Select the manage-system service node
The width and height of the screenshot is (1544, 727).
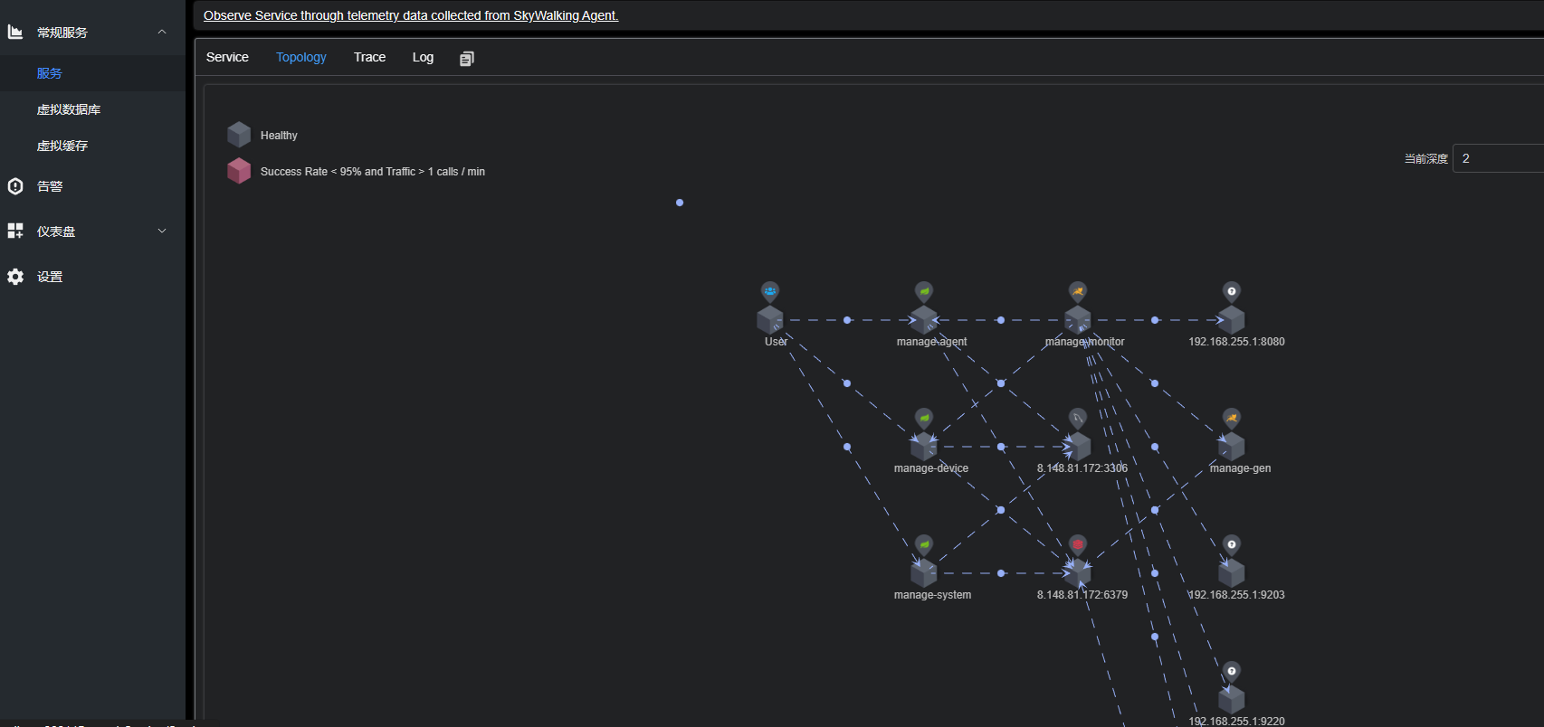pyautogui.click(x=924, y=573)
